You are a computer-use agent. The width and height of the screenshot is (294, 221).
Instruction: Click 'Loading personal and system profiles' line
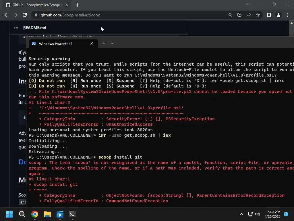(x=92, y=130)
